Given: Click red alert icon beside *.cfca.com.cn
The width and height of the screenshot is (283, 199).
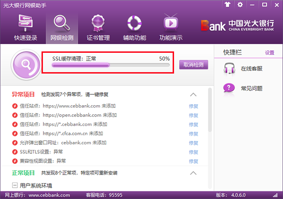Looking at the screenshot, I should pyautogui.click(x=15, y=133).
